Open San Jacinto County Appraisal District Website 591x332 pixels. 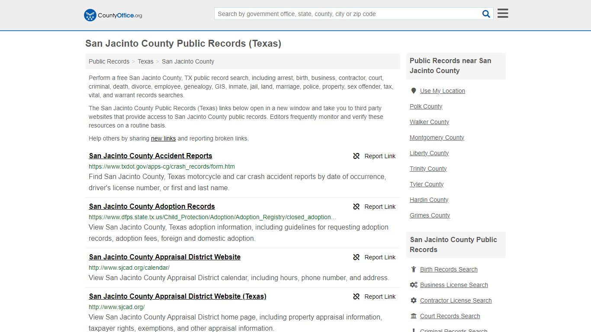pyautogui.click(x=165, y=257)
